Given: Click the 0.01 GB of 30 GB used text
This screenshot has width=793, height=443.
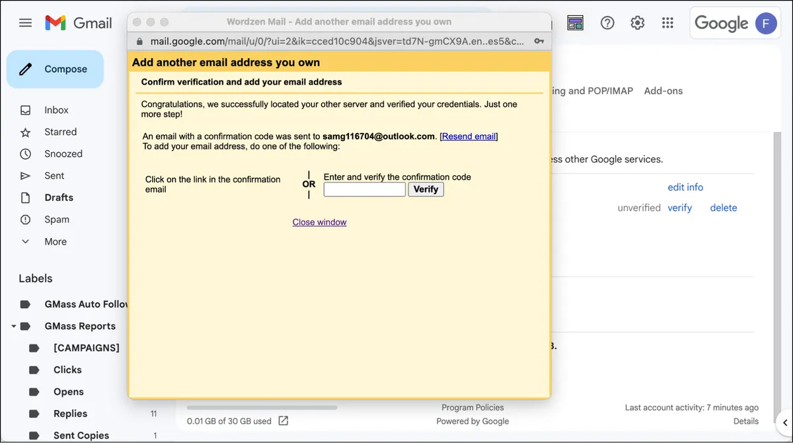Looking at the screenshot, I should [229, 421].
